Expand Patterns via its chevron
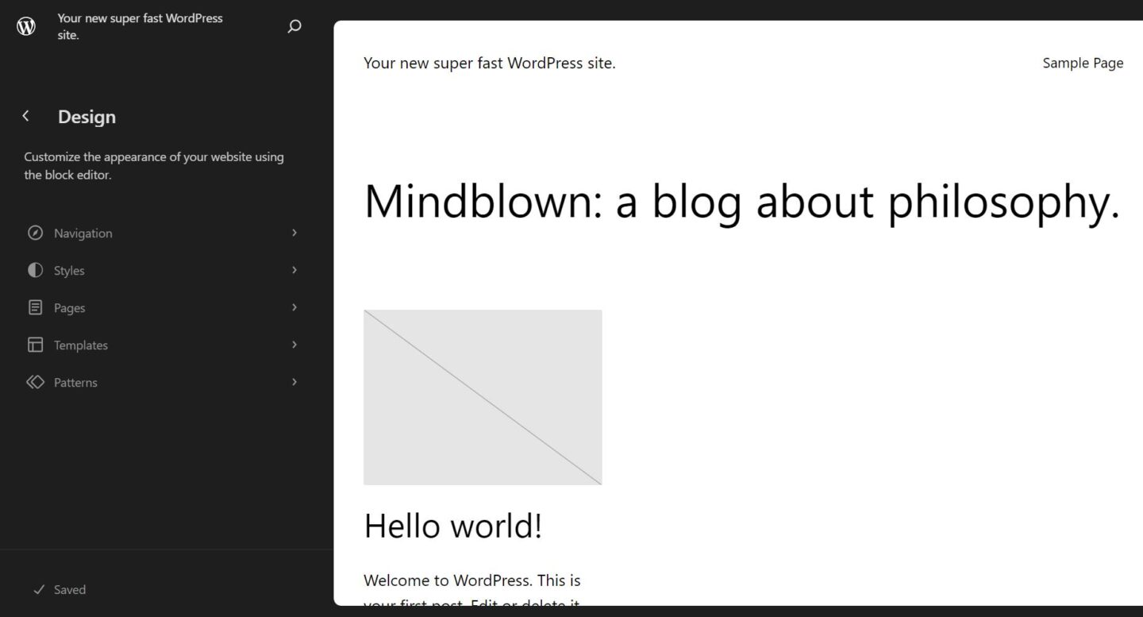 (294, 382)
